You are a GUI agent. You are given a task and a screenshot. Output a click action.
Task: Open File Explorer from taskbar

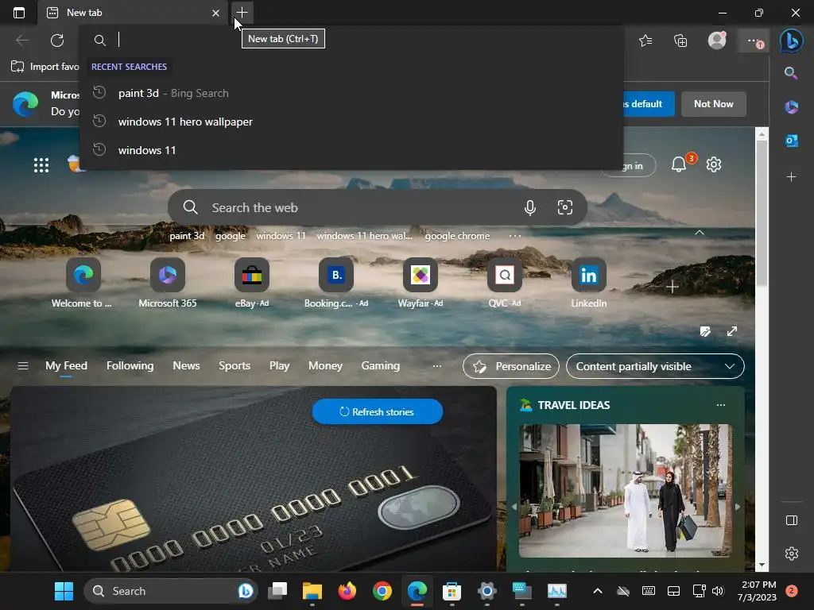click(x=312, y=591)
